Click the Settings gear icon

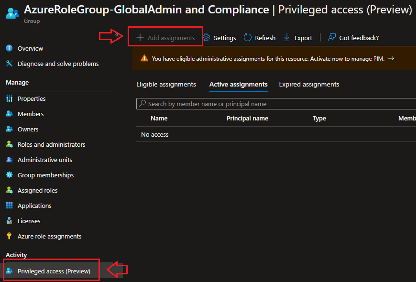(x=207, y=38)
